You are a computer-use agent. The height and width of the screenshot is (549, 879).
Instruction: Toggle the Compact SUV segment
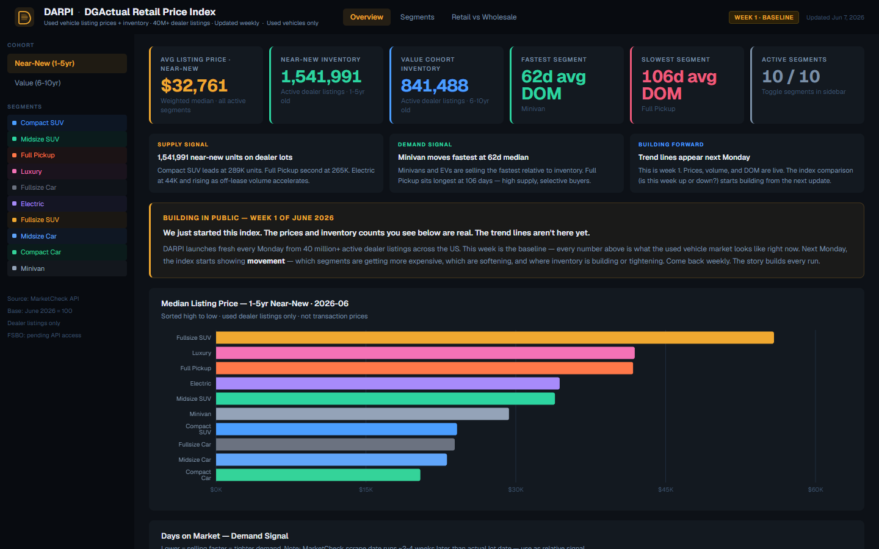click(x=67, y=123)
